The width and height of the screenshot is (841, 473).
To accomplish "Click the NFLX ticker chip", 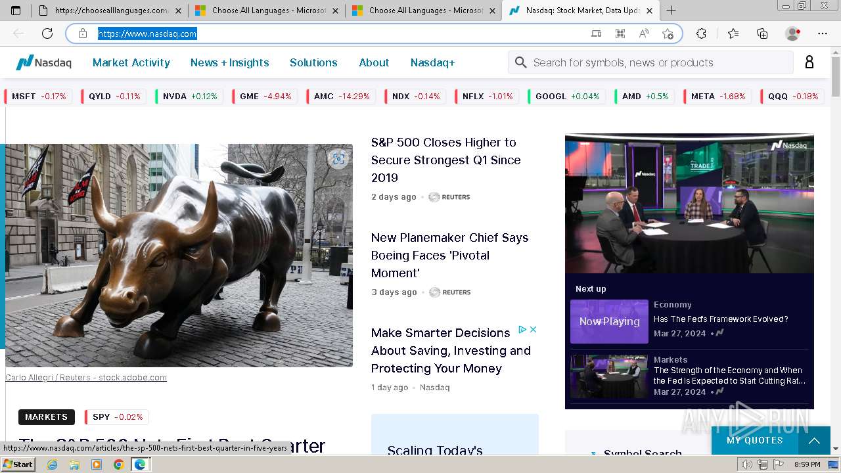I will pos(488,96).
